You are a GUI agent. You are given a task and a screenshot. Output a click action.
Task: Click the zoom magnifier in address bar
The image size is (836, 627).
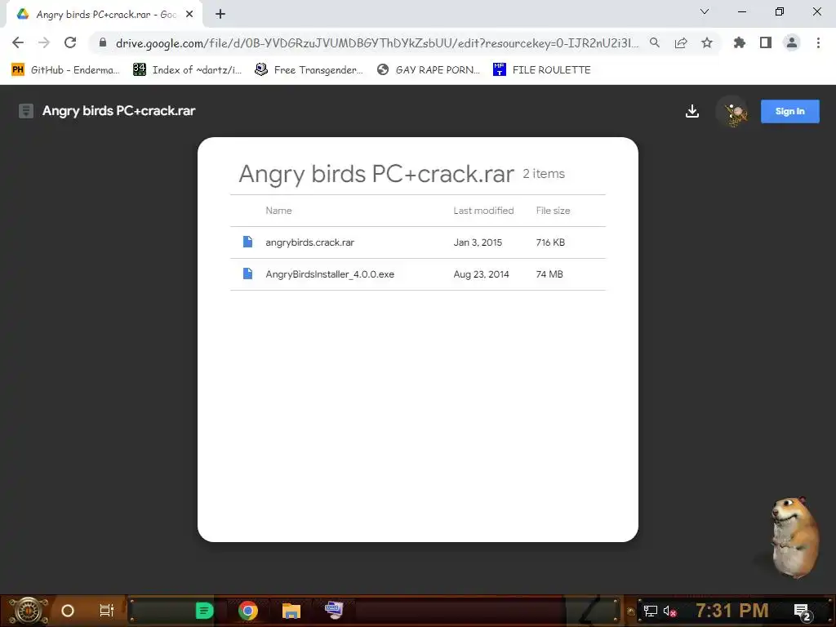click(x=655, y=42)
